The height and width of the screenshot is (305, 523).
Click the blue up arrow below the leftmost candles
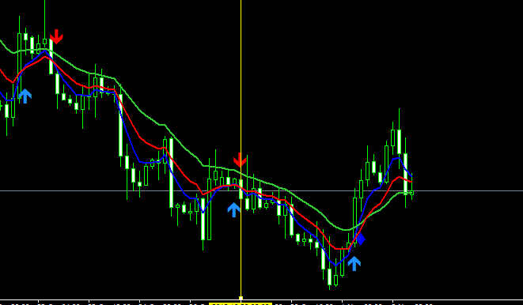pyautogui.click(x=25, y=96)
